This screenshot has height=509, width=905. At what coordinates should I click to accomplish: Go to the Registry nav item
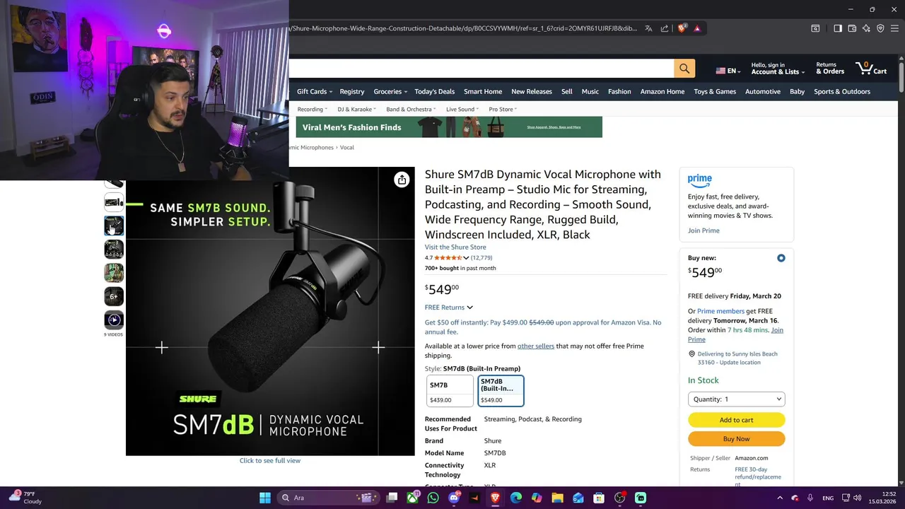point(351,91)
